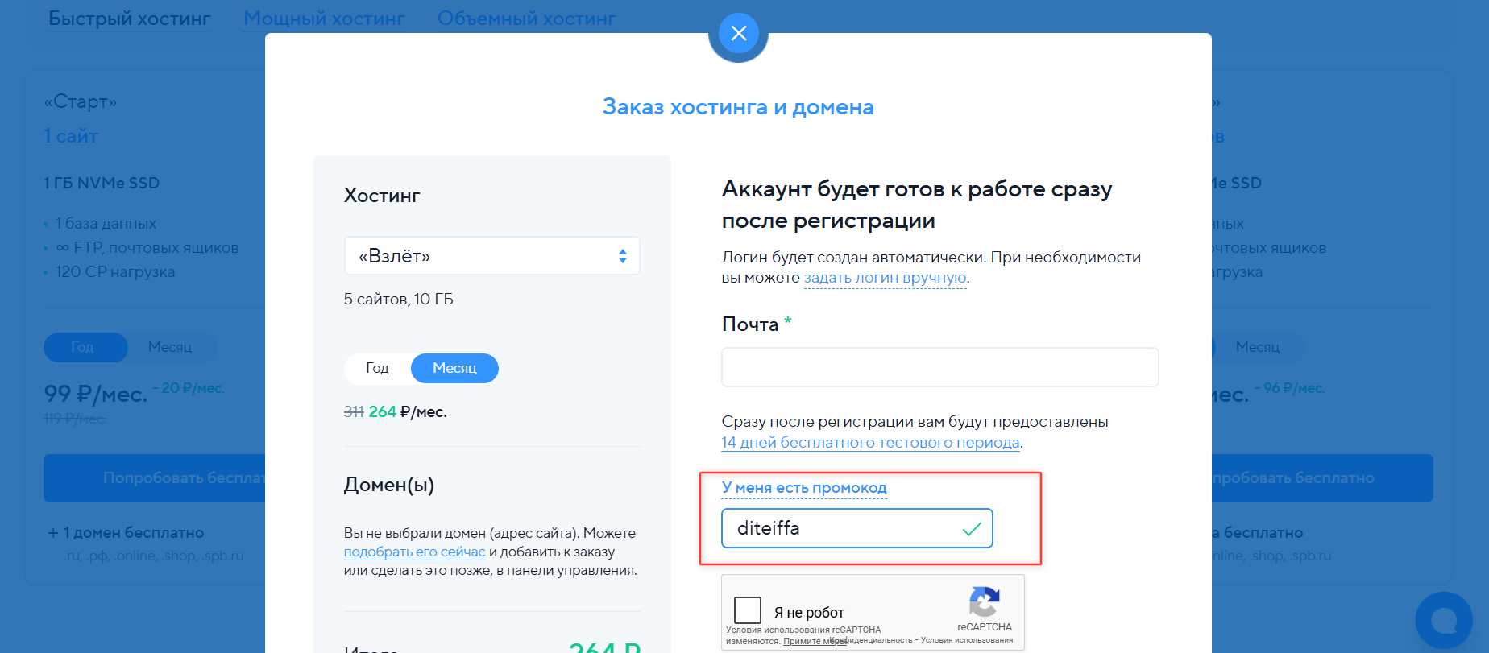Close the order dialog with the X icon

coord(738,33)
